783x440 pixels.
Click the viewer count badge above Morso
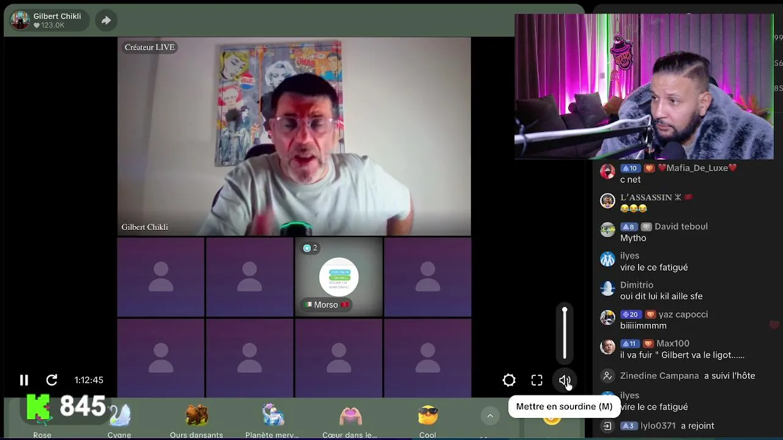(310, 248)
